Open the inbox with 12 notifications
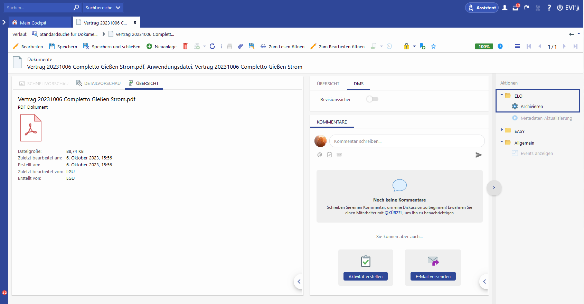584x304 pixels. click(516, 8)
